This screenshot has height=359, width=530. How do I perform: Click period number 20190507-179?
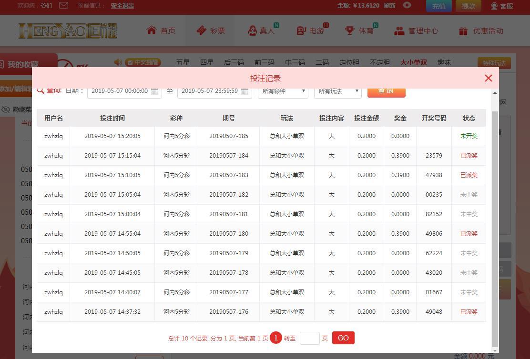coord(229,253)
